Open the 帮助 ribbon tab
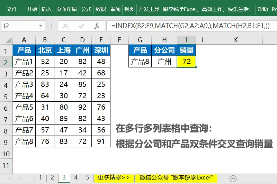 263,9
